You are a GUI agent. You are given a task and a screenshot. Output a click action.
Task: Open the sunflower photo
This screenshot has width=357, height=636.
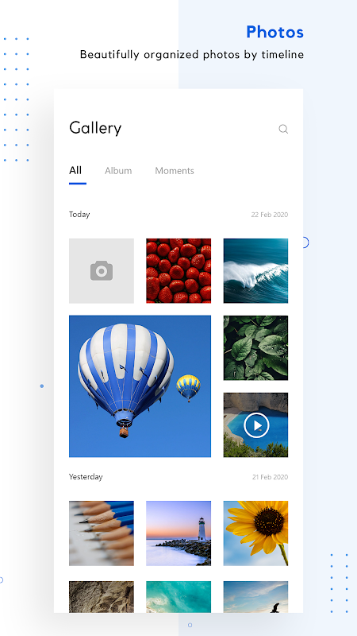pyautogui.click(x=255, y=533)
